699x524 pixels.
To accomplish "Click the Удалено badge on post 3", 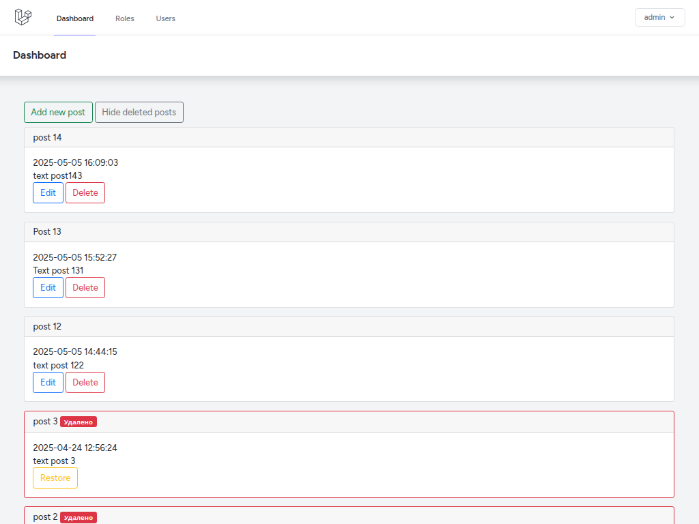I will pos(79,421).
